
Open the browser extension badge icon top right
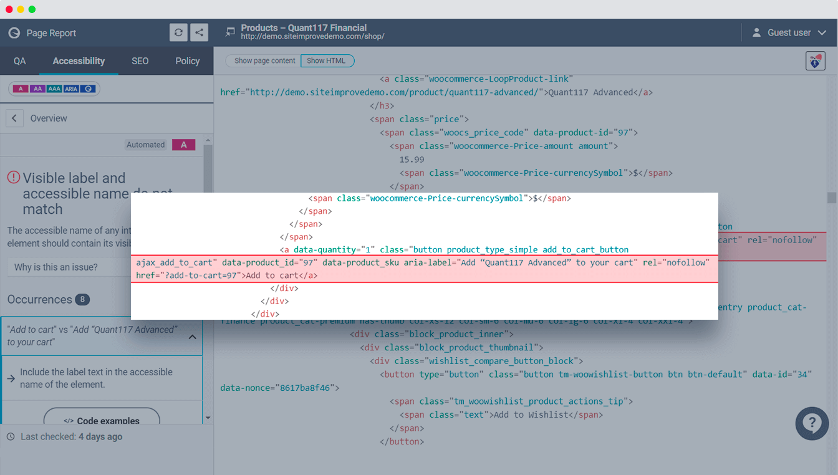(x=815, y=60)
